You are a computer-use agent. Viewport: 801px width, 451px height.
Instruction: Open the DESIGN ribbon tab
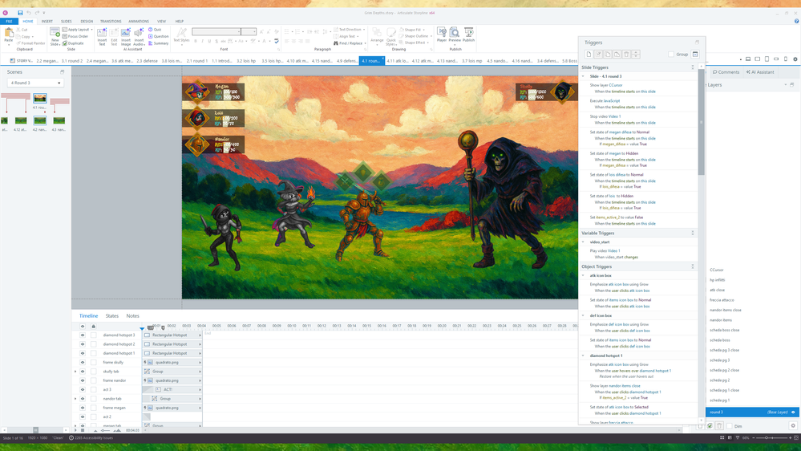pos(87,22)
